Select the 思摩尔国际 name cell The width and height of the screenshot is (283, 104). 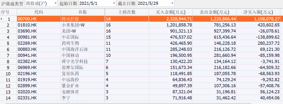click(83, 68)
